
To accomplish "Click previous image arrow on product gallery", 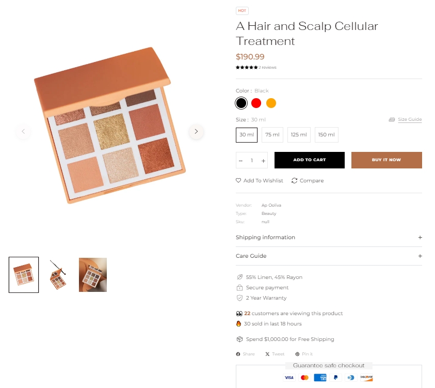I will [23, 131].
